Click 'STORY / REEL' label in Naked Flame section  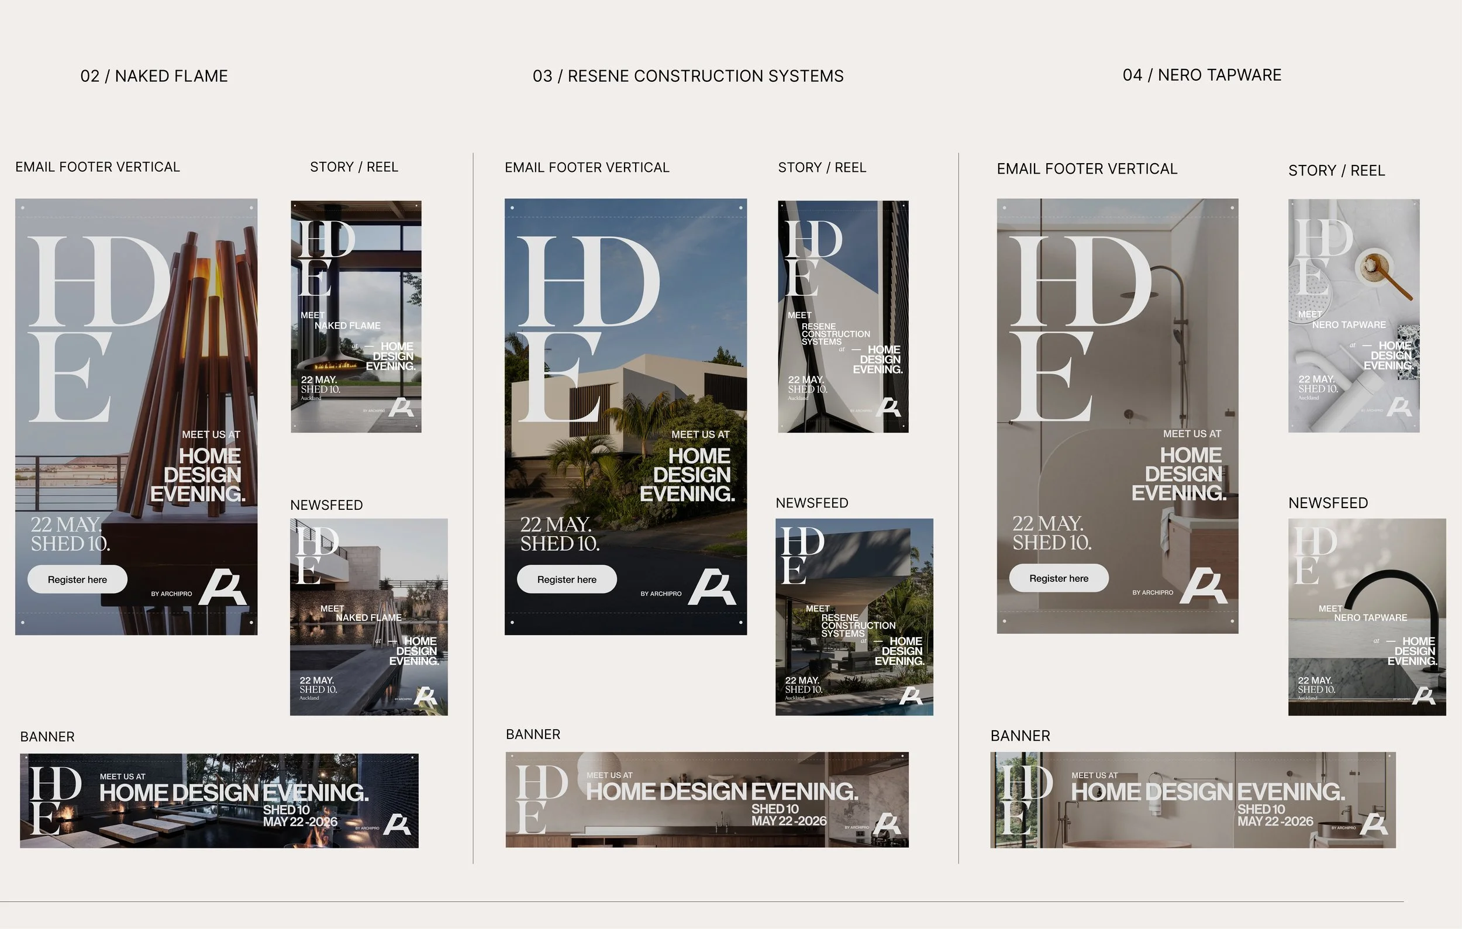(x=354, y=167)
